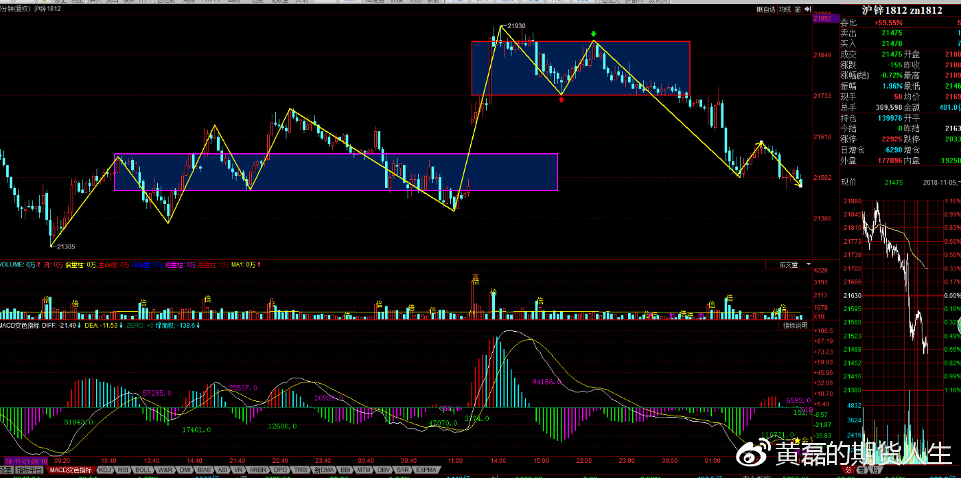Click the 卖出 21475 price row
Viewport: 961px width, 478px height.
(899, 33)
